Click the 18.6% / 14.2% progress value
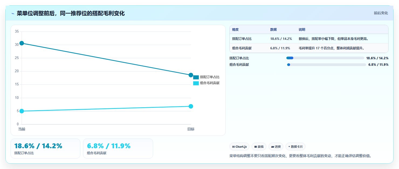399x169 pixels. [x=377, y=58]
